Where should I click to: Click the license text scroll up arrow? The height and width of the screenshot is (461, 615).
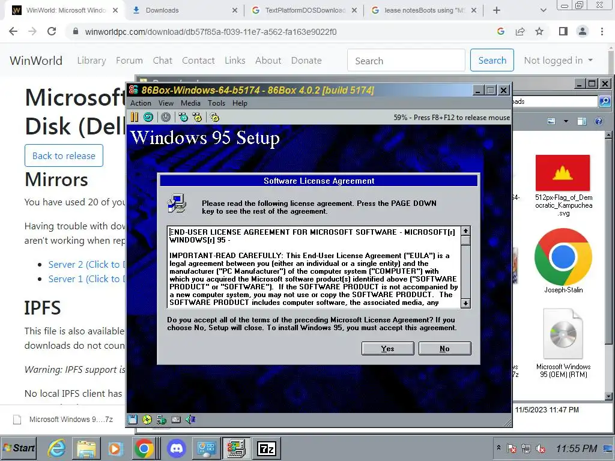[x=465, y=231]
